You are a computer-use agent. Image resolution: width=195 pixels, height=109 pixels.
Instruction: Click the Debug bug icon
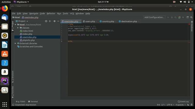172,18
